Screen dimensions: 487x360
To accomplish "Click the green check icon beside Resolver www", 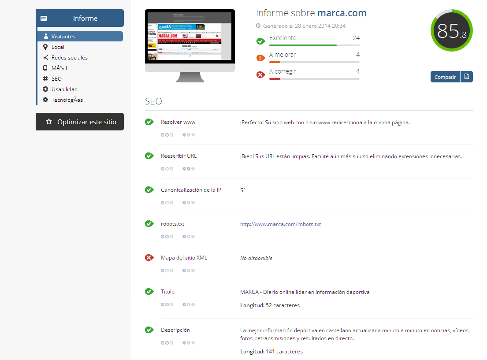I will click(149, 122).
